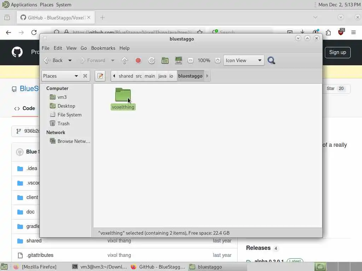Click the magnifier Search icon in file manager

[271, 60]
